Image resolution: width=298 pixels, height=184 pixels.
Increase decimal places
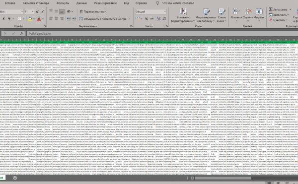coord(159,18)
